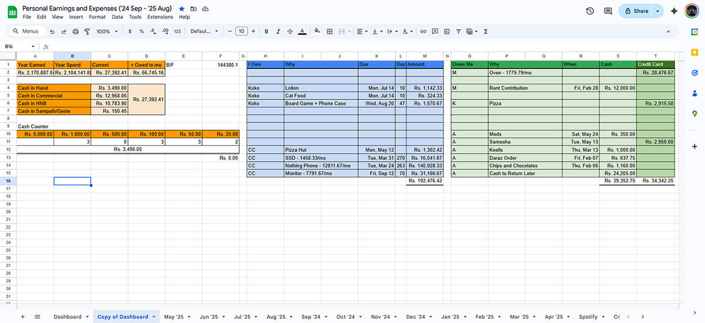
Task: Open the zoom 100% dropdown
Action: (x=106, y=31)
